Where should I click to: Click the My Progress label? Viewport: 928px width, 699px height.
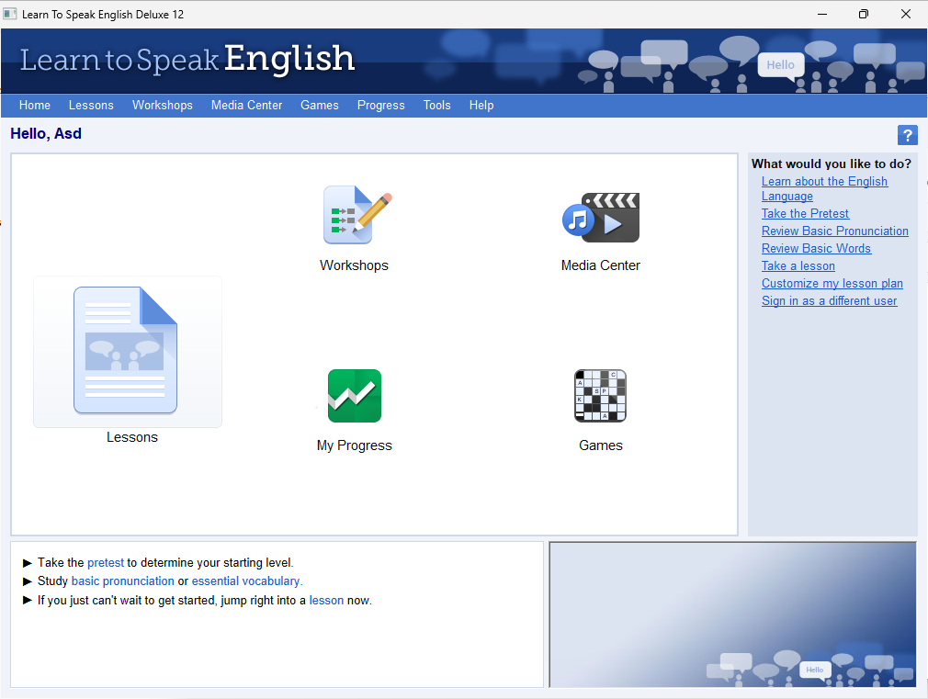[x=354, y=445]
